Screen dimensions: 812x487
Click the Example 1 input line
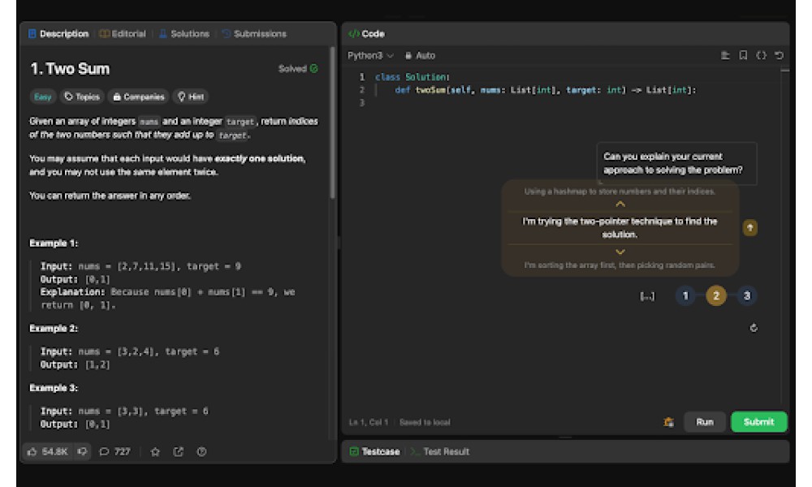[x=140, y=266]
